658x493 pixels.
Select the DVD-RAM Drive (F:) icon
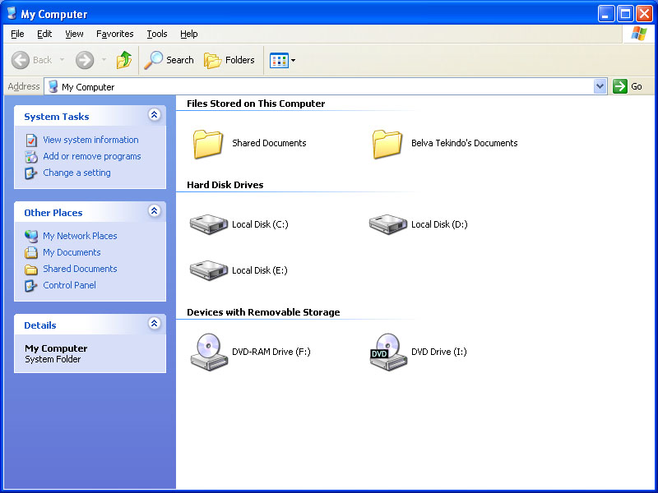click(209, 352)
